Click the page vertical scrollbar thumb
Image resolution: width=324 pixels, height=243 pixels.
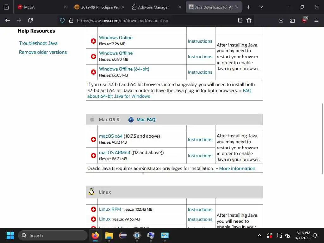[322, 139]
